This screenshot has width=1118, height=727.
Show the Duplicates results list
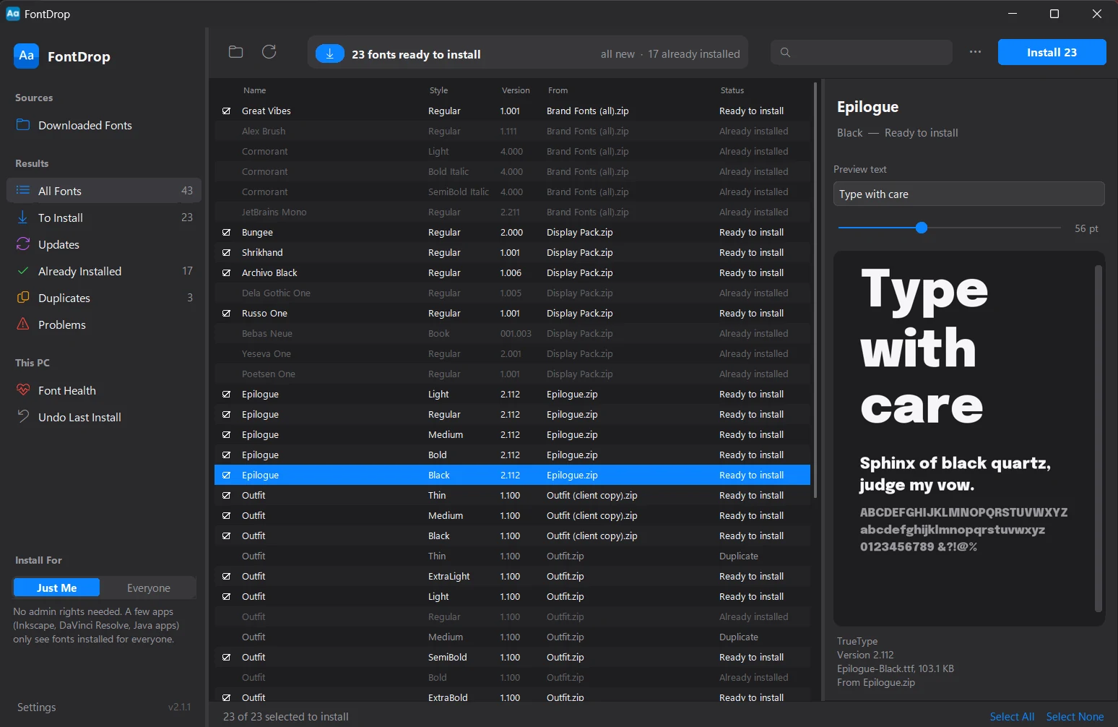104,298
